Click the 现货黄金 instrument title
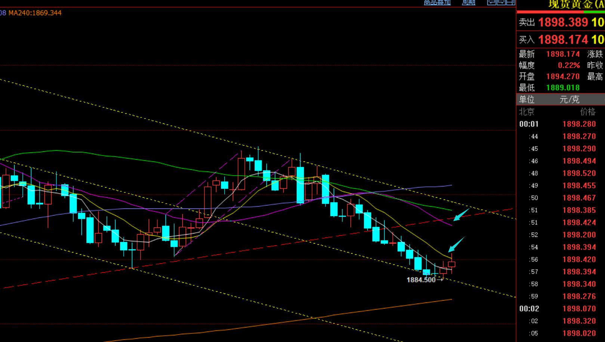 (x=575, y=4)
